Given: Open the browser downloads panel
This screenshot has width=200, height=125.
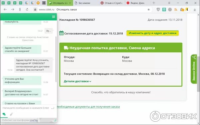Looking at the screenshot, I should 195,10.
